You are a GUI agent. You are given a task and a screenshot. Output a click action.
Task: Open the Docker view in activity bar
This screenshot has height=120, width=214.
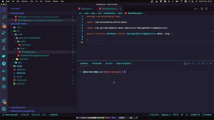(x=4, y=56)
